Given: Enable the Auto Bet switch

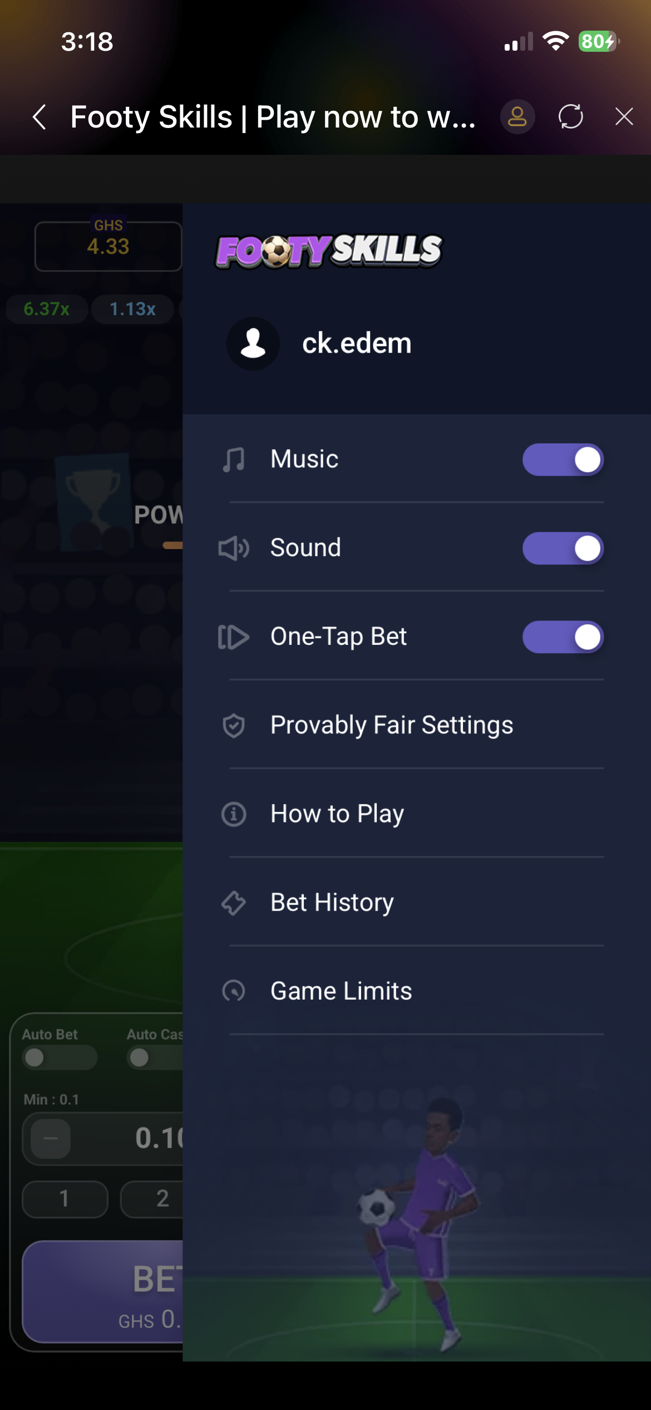Looking at the screenshot, I should pyautogui.click(x=60, y=1057).
